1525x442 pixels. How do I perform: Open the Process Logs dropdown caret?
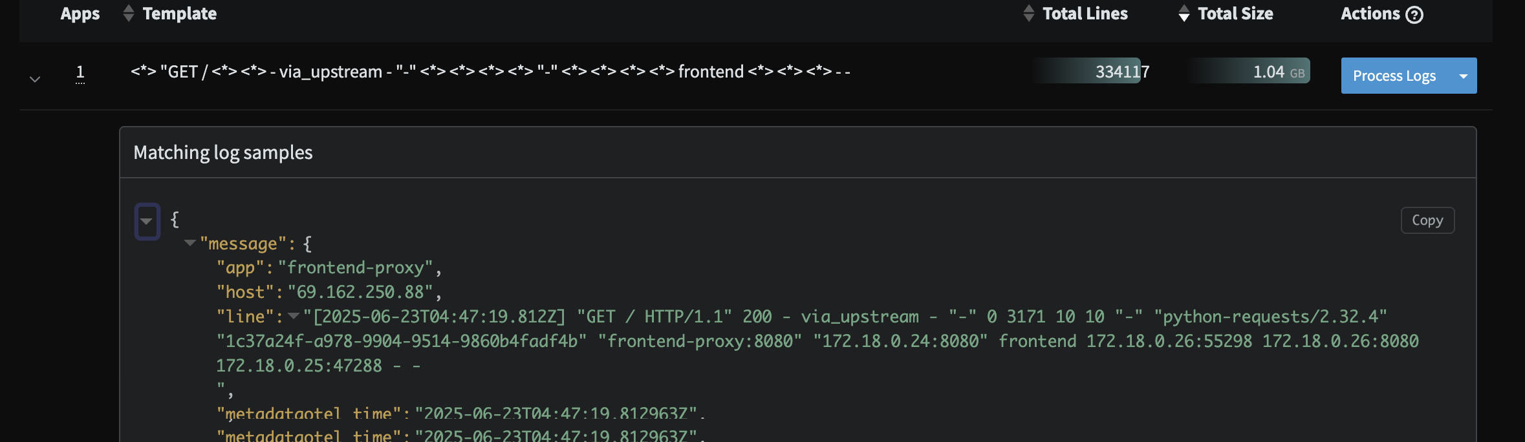pyautogui.click(x=1462, y=76)
